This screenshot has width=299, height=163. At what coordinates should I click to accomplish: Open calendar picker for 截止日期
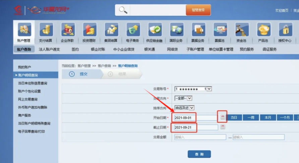223,127
